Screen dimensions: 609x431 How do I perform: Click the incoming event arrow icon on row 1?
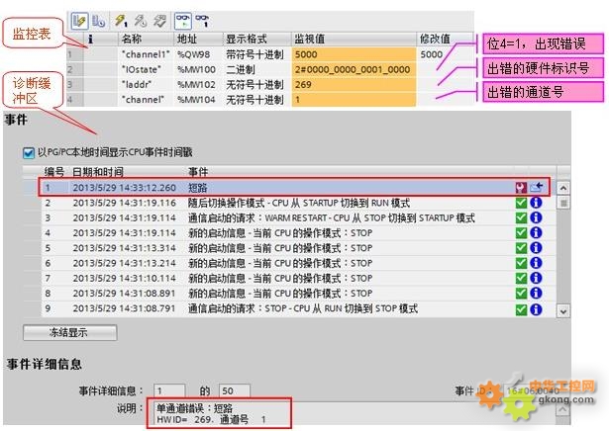[536, 188]
